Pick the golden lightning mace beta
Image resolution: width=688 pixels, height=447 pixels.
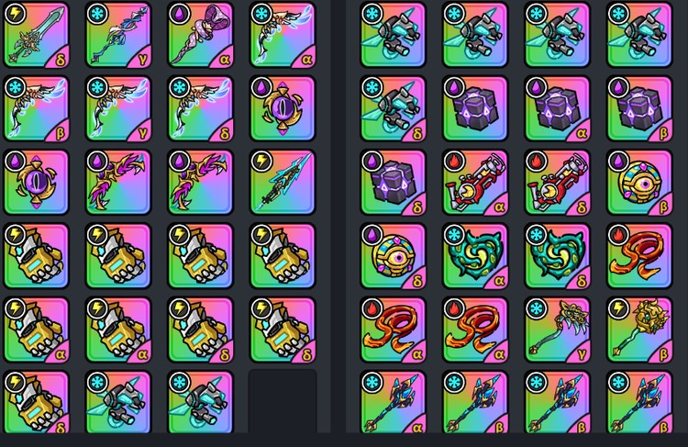pos(639,330)
